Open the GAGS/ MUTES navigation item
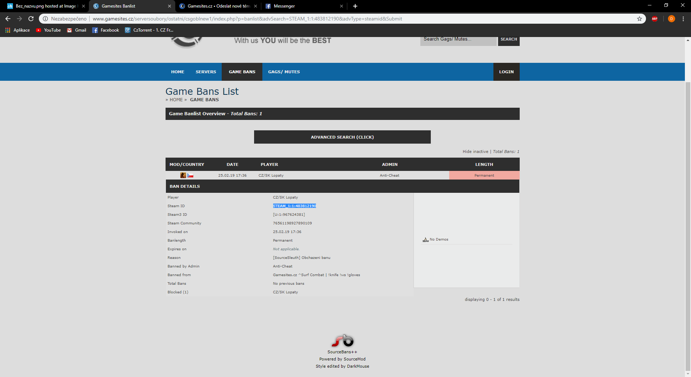The height and width of the screenshot is (377, 691). pos(284,72)
